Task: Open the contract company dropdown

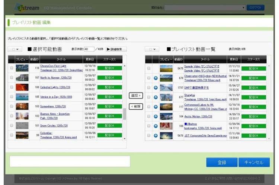Action: (x=205, y=8)
